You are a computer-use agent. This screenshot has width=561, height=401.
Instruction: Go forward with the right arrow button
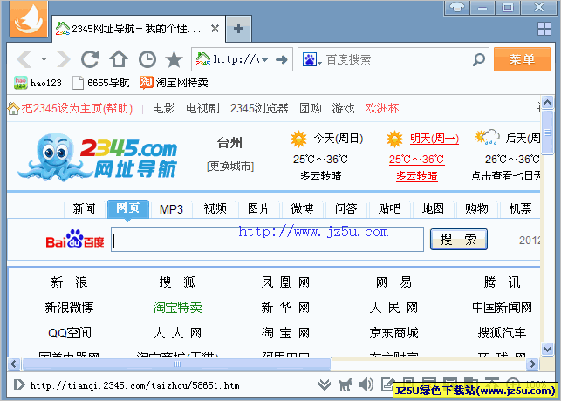(64, 59)
